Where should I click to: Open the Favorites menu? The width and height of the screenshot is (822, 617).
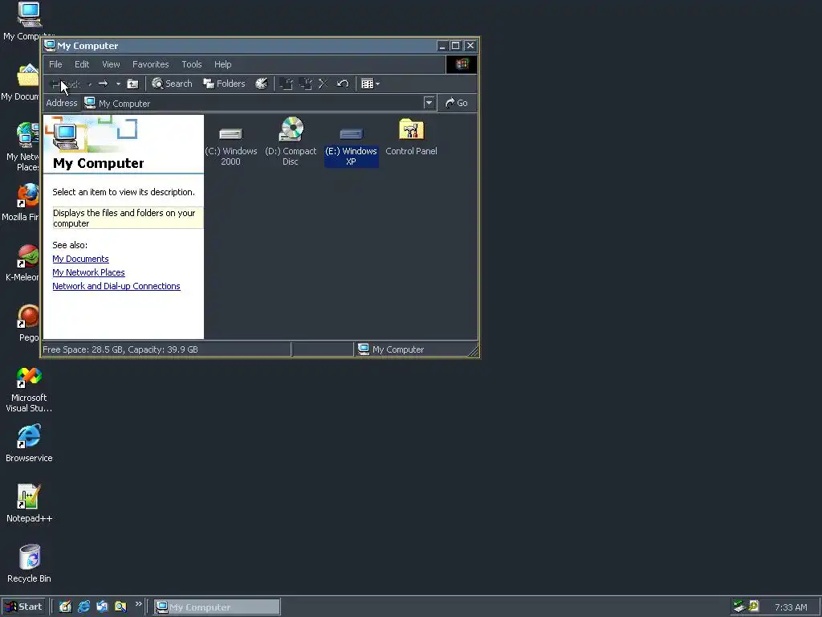[x=150, y=64]
